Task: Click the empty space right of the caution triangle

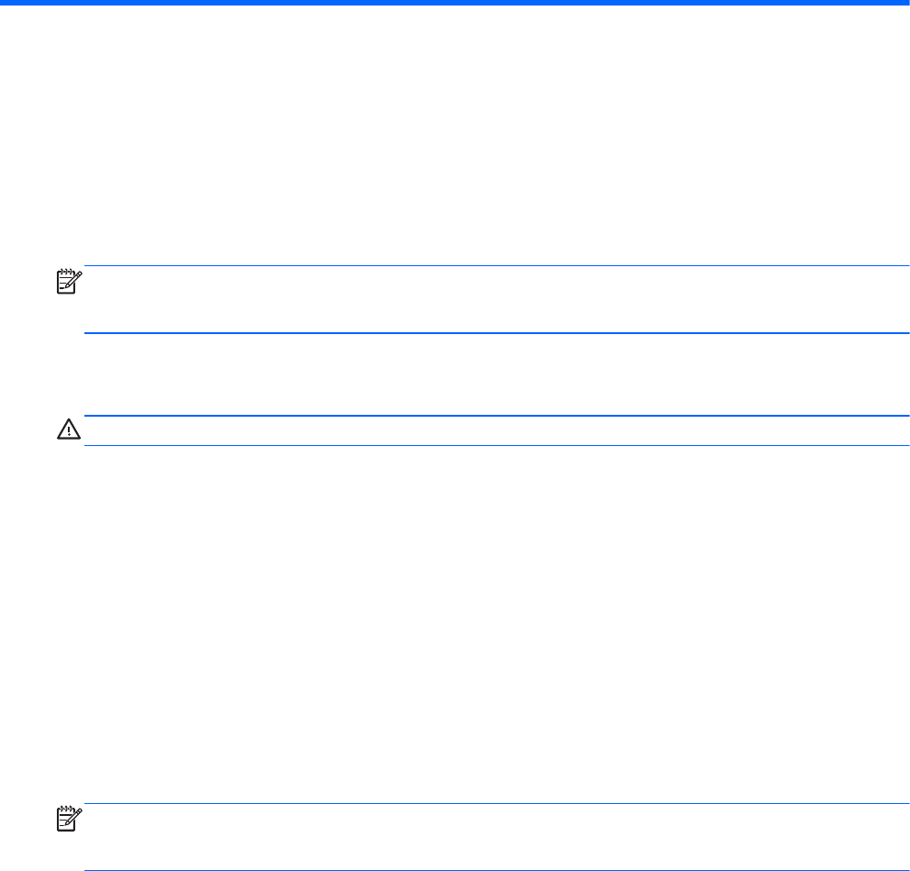Action: point(495,431)
